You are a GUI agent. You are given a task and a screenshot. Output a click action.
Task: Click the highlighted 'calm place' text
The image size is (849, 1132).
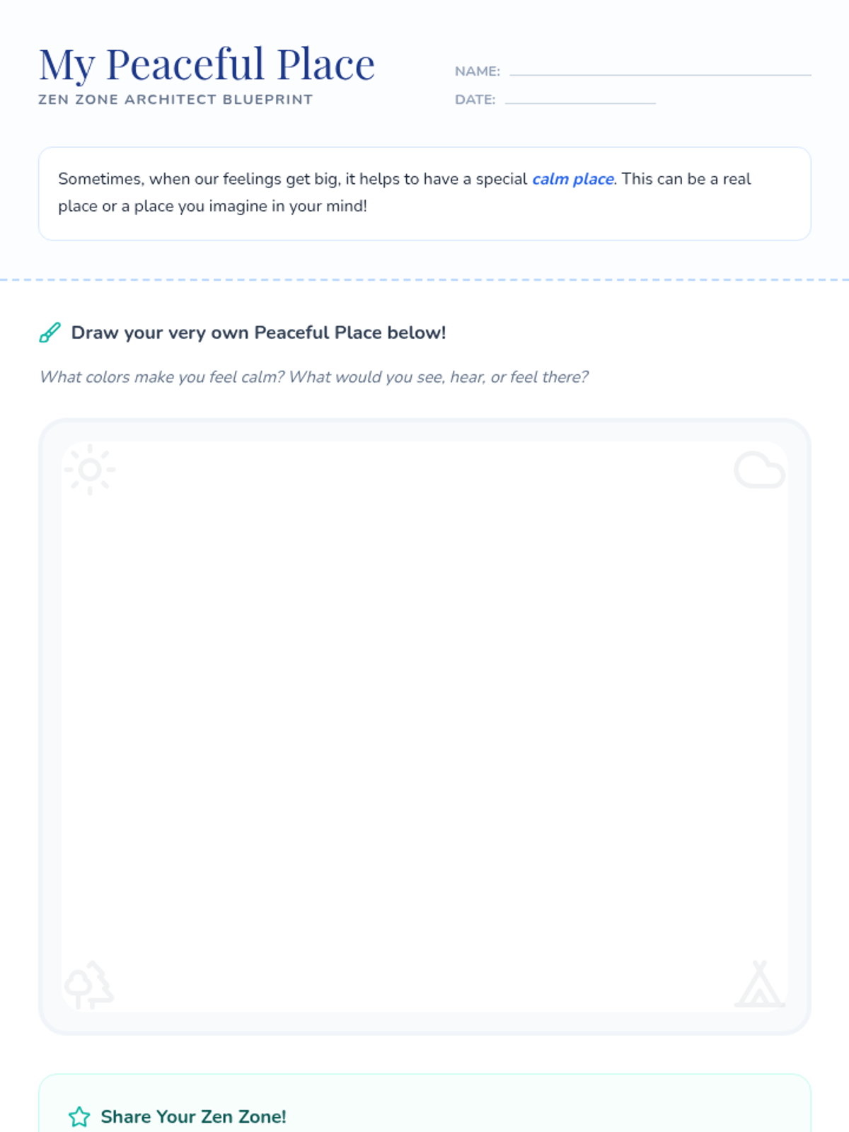(x=572, y=179)
